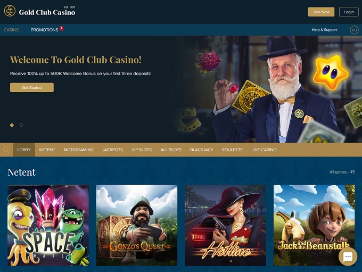Open the Gonzo's Quest game thumbnail
Image resolution: width=362 pixels, height=272 pixels.
coord(137,225)
